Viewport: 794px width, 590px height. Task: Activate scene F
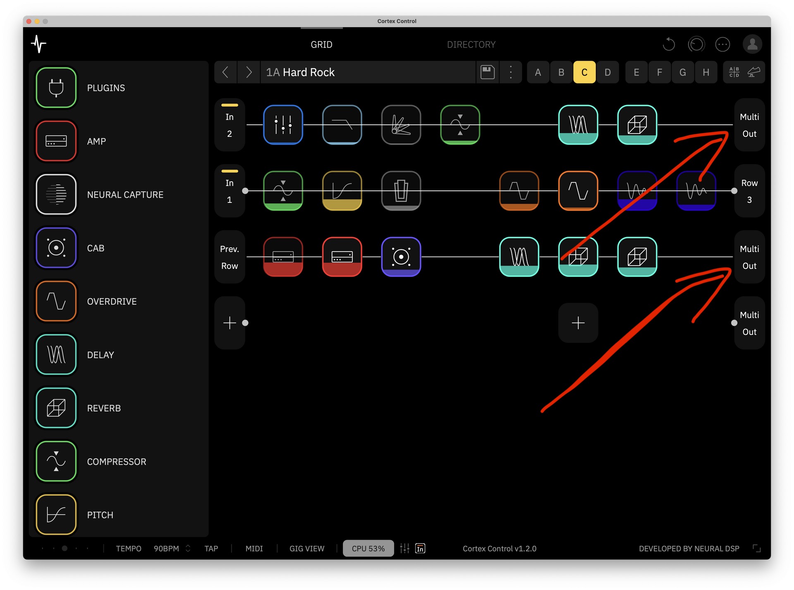660,72
